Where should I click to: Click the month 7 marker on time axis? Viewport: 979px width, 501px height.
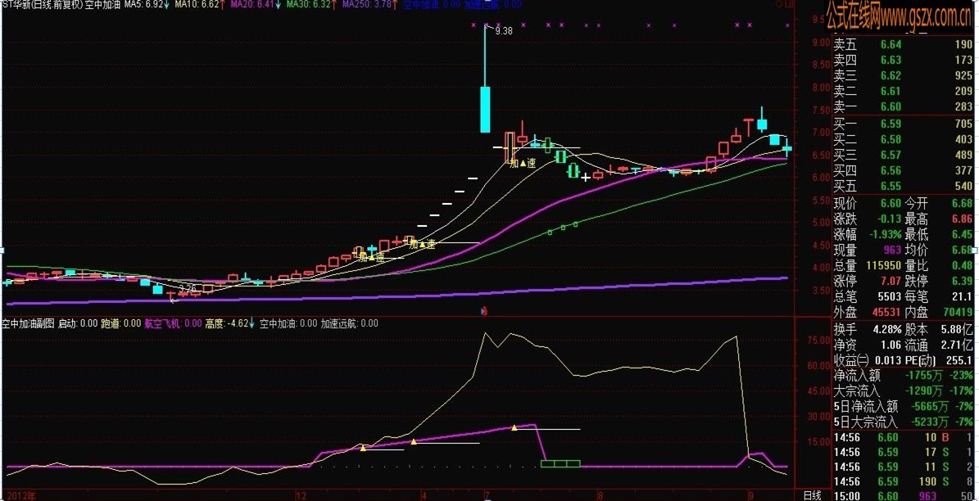[486, 495]
